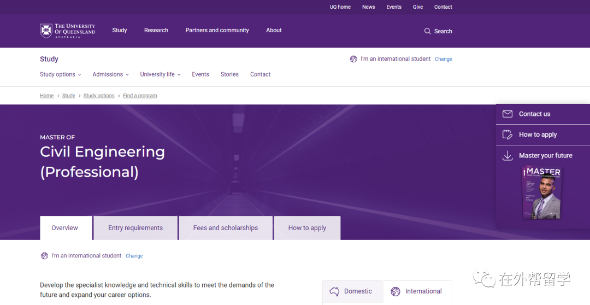Open Partners and community menu
Image resolution: width=590 pixels, height=305 pixels.
tap(217, 30)
